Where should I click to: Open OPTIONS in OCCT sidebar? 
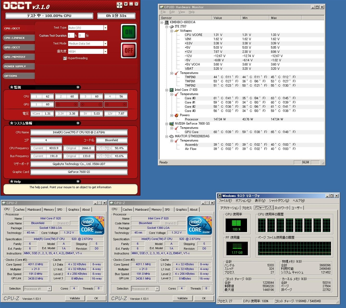[19, 76]
